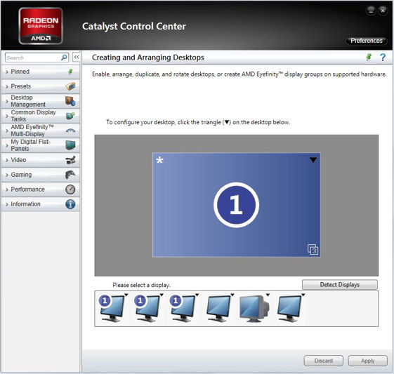This screenshot has width=394, height=374.
Task: Collapse the sidebar with double-chevron button
Action: (77, 58)
